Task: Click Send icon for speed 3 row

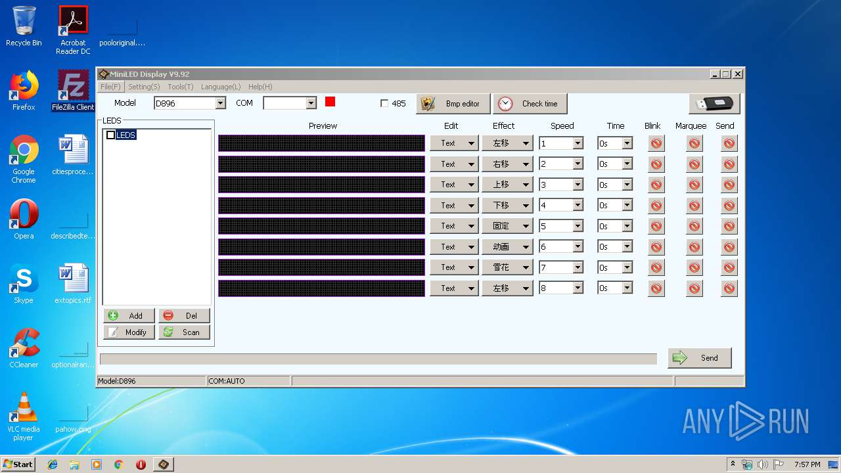Action: click(729, 185)
